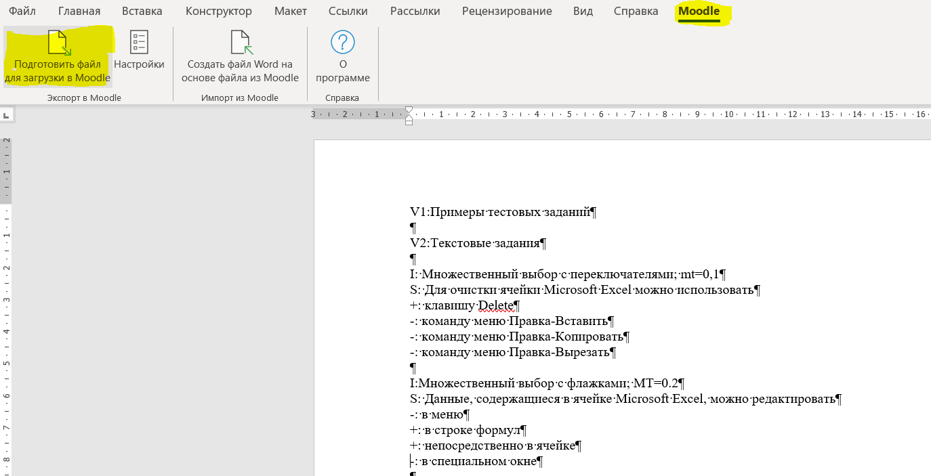931x476 pixels.
Task: Click the horizontal ruler at 10
Action: pos(728,114)
